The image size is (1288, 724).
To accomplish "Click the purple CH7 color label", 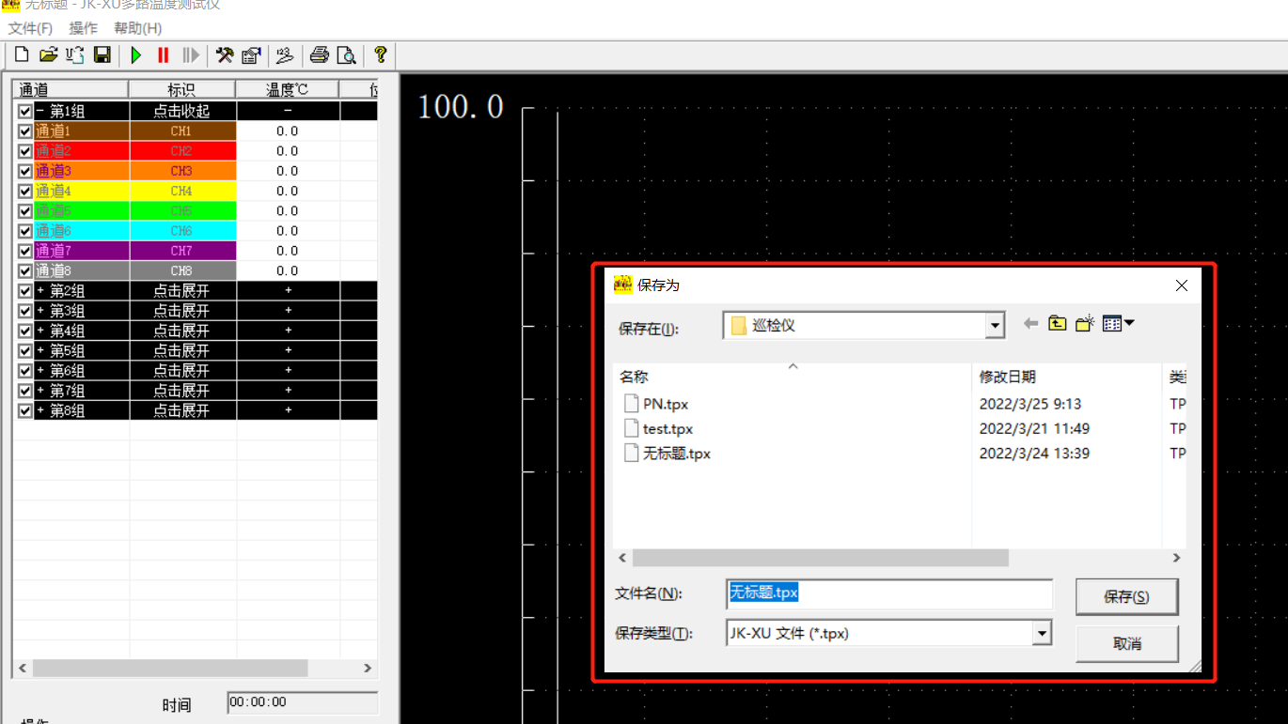I will click(x=181, y=251).
